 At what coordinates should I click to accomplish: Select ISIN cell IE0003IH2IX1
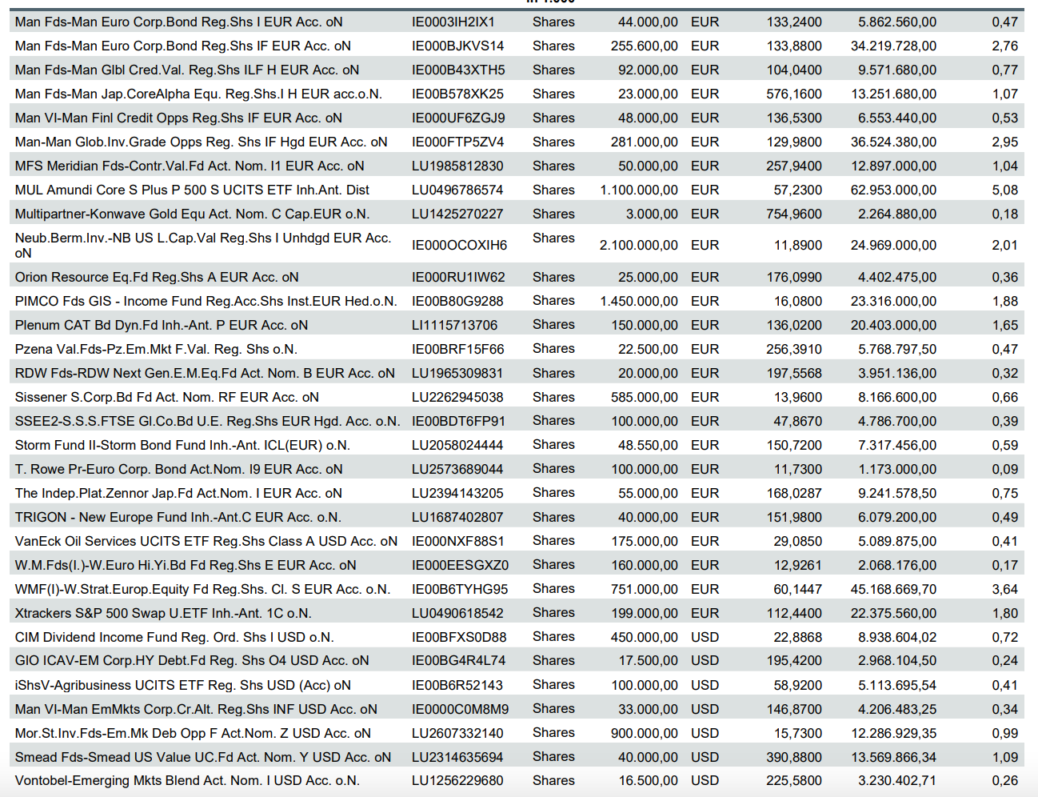point(453,22)
